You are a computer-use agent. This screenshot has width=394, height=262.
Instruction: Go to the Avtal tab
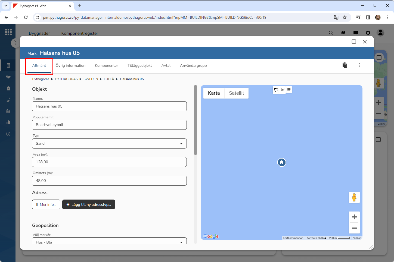pyautogui.click(x=166, y=66)
